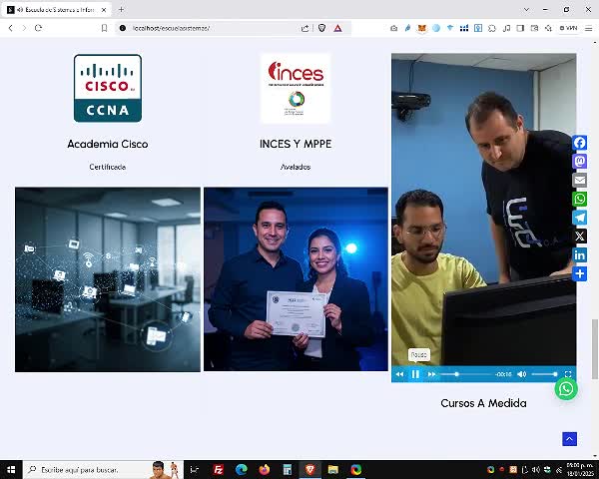Click the INCES Y MPPE heading

[296, 144]
